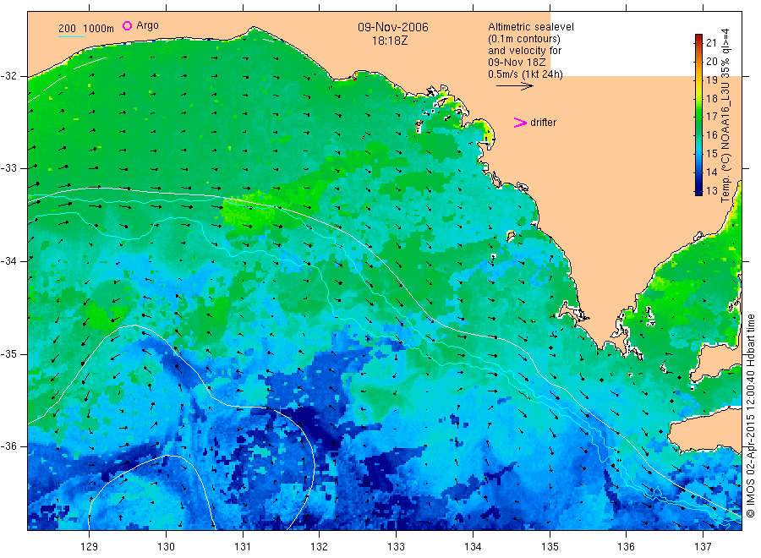Click the 18 value on temperature scale
The width and height of the screenshot is (761, 558).
(711, 99)
